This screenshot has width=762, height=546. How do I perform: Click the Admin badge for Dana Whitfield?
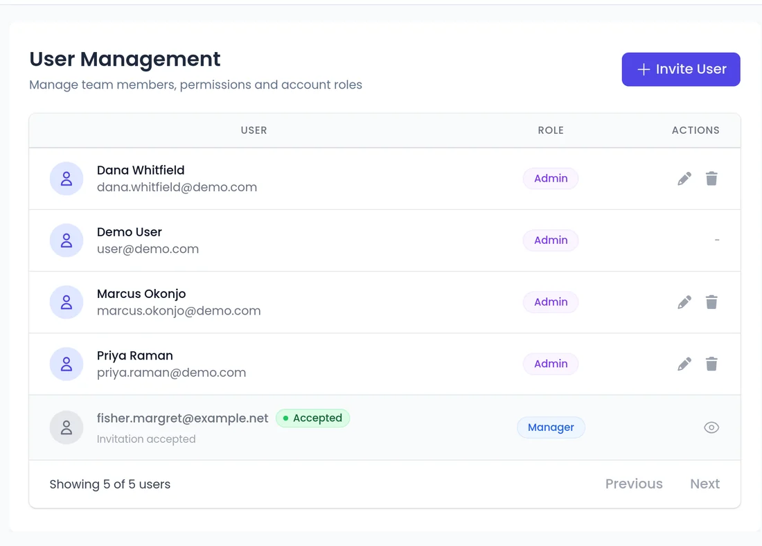coord(551,179)
